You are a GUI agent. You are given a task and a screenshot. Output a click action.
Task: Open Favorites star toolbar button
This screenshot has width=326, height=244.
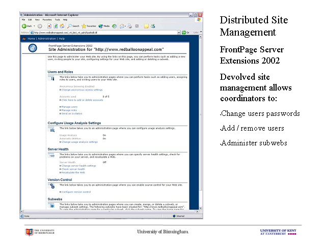pos(89,26)
